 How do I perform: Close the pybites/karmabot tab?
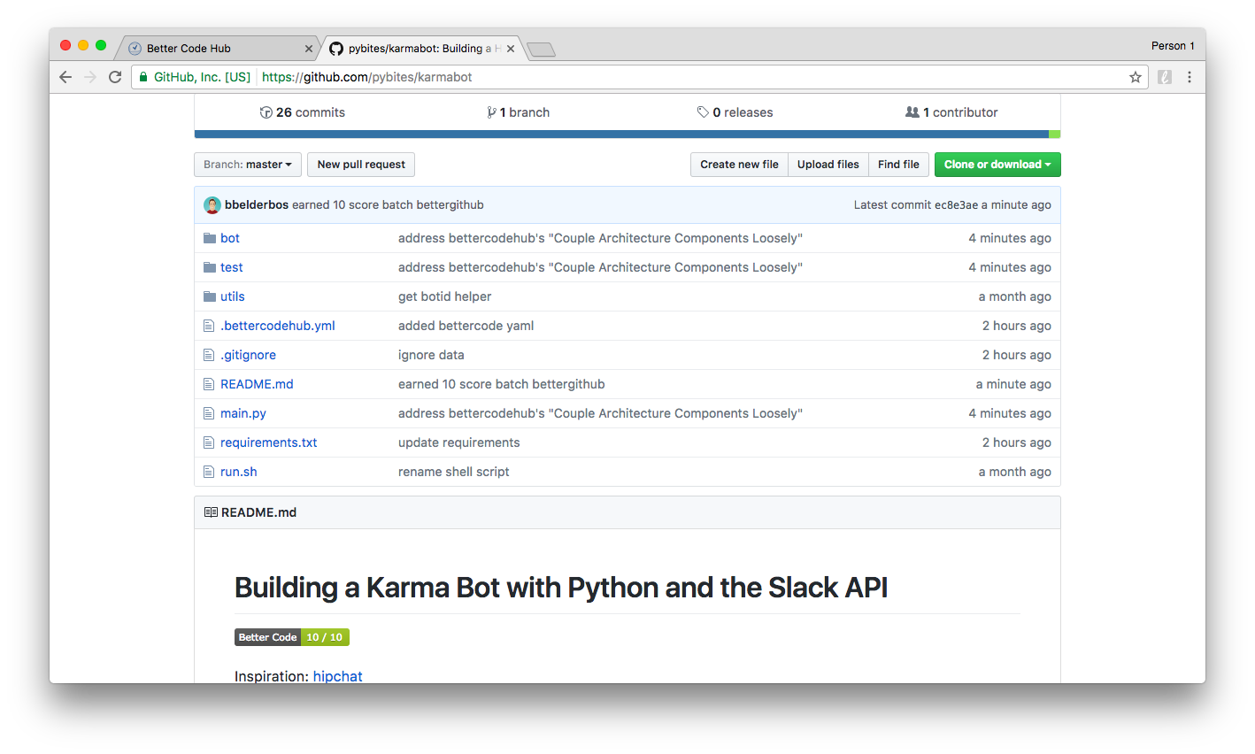(511, 49)
